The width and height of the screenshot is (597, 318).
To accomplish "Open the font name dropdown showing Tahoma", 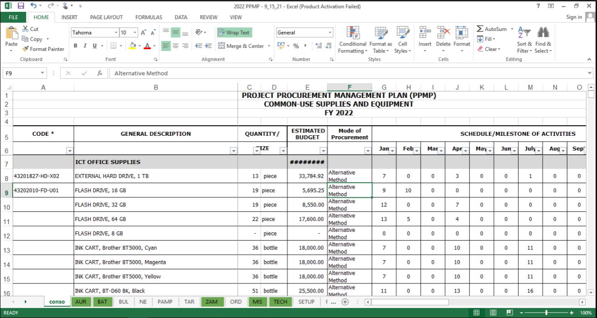I will [115, 33].
